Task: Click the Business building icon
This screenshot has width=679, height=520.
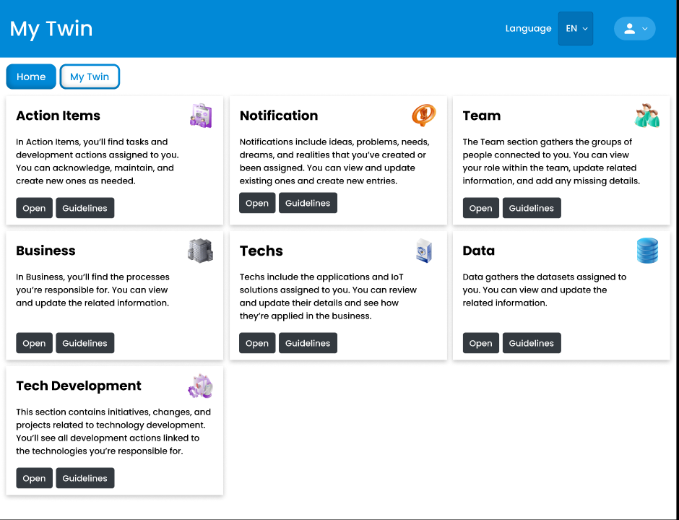Action: pos(201,251)
